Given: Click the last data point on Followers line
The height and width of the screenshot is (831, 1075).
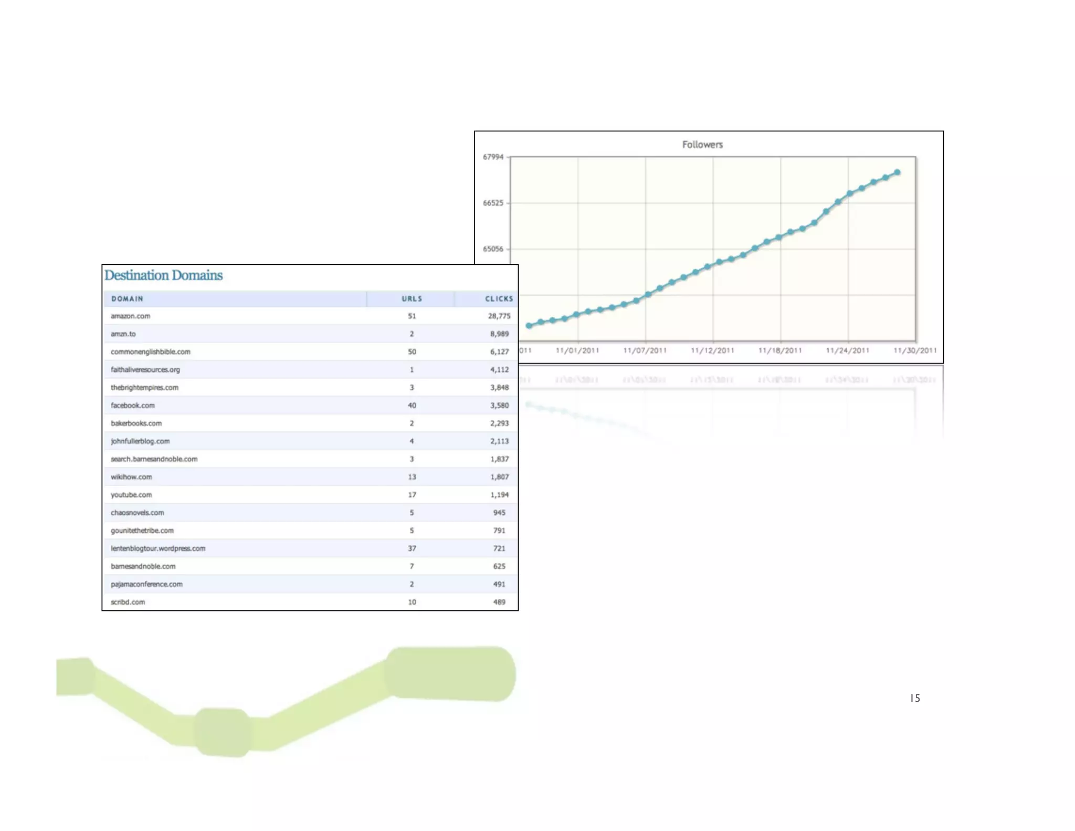Looking at the screenshot, I should click(898, 172).
